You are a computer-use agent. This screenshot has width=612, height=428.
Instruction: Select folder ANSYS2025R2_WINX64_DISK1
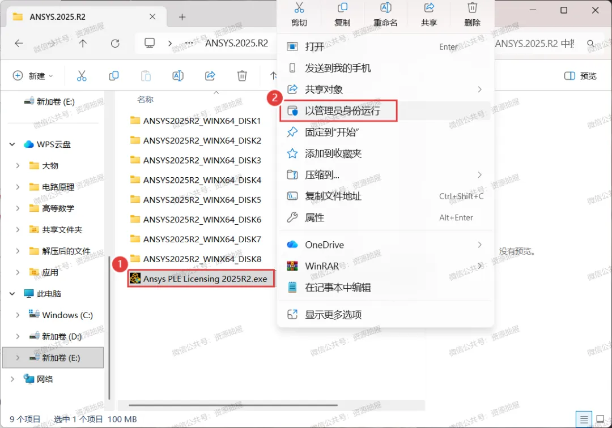coord(195,121)
